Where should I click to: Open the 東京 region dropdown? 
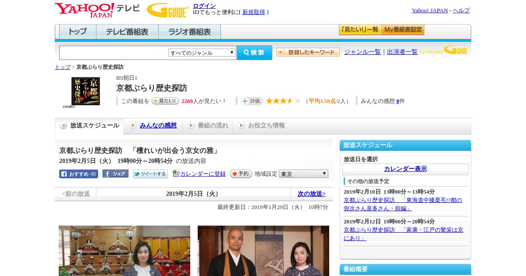(x=303, y=174)
